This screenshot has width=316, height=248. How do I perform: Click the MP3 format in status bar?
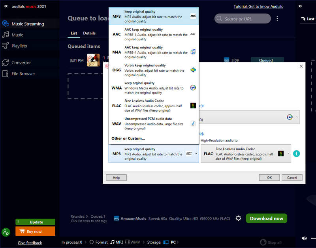[x=117, y=242]
